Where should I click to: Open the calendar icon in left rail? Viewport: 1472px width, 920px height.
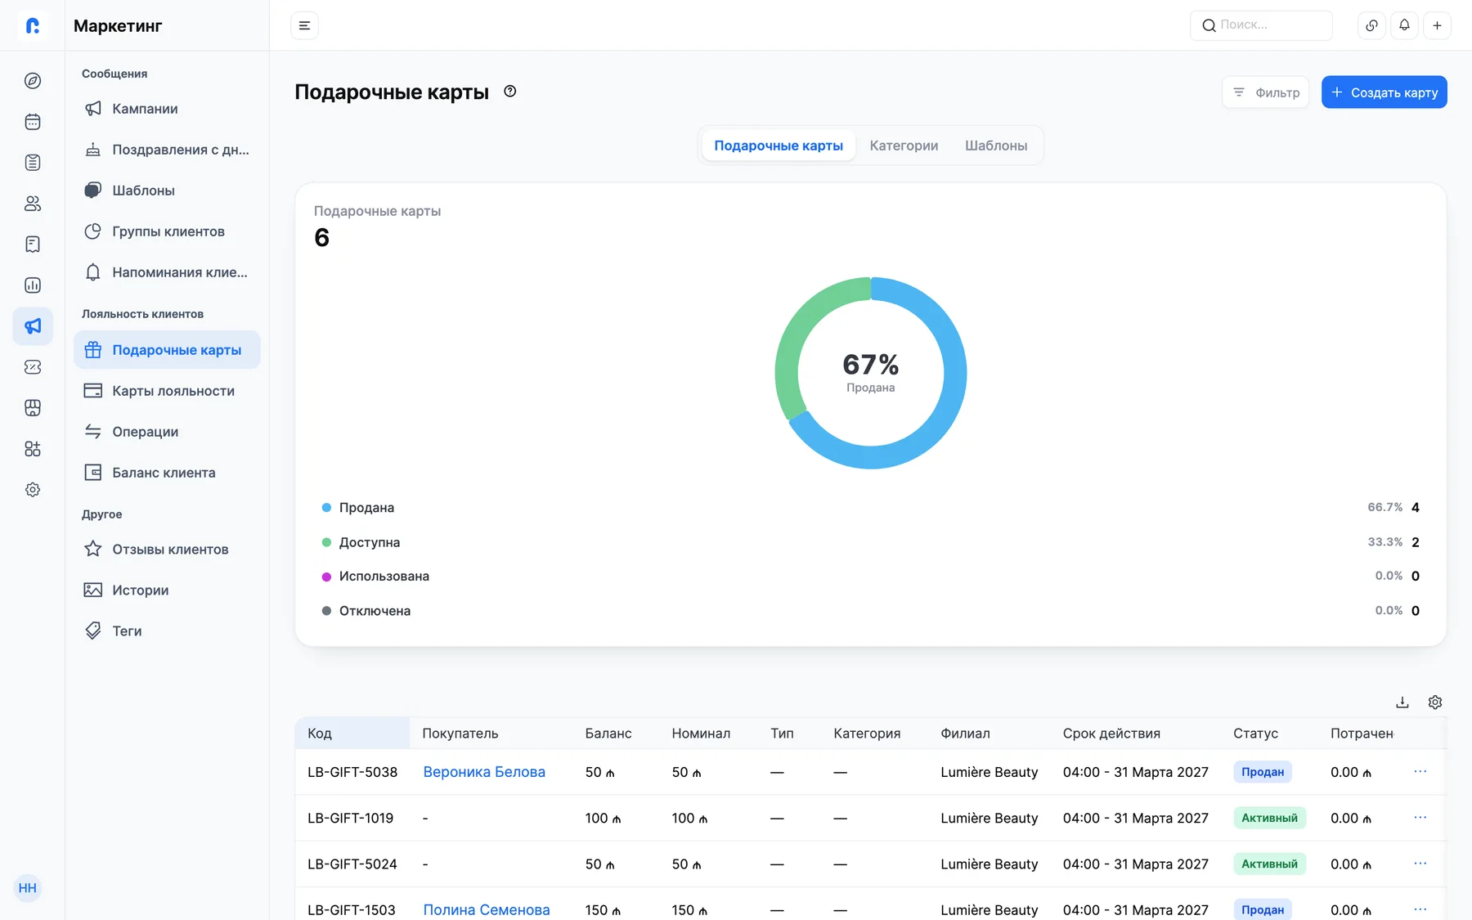click(x=33, y=122)
